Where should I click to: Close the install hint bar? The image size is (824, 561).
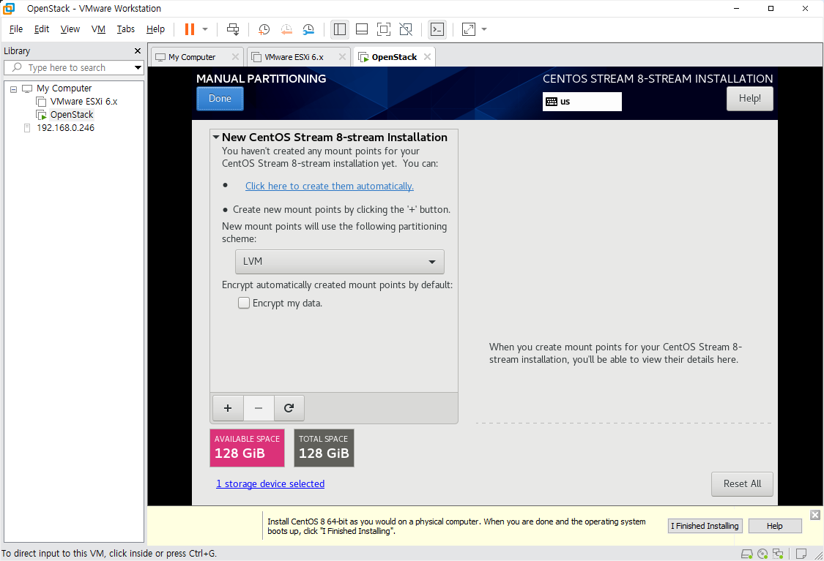pyautogui.click(x=815, y=515)
